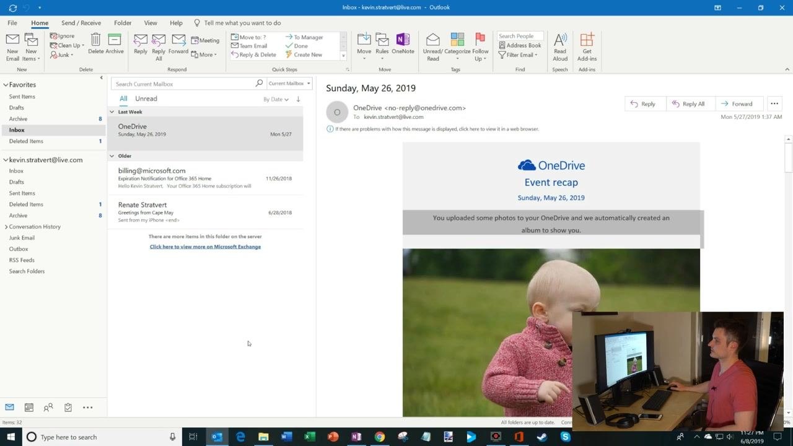
Task: Switch to the View tab
Action: click(x=151, y=23)
